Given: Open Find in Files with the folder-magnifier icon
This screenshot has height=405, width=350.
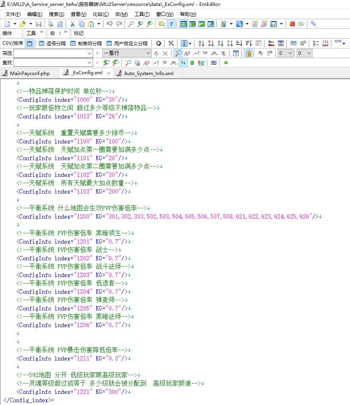Looking at the screenshot, I should click(161, 24).
